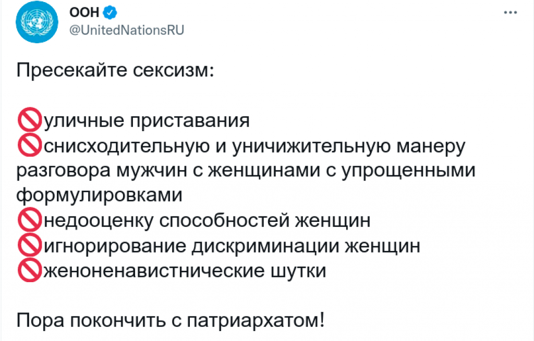Select the 'уличные приставания' text line
This screenshot has width=534, height=341.
[x=147, y=121]
